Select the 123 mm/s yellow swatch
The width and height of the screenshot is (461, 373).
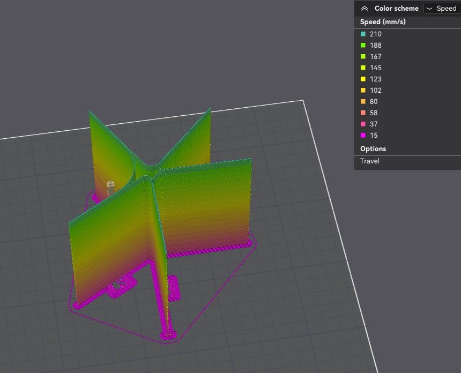pyautogui.click(x=363, y=79)
